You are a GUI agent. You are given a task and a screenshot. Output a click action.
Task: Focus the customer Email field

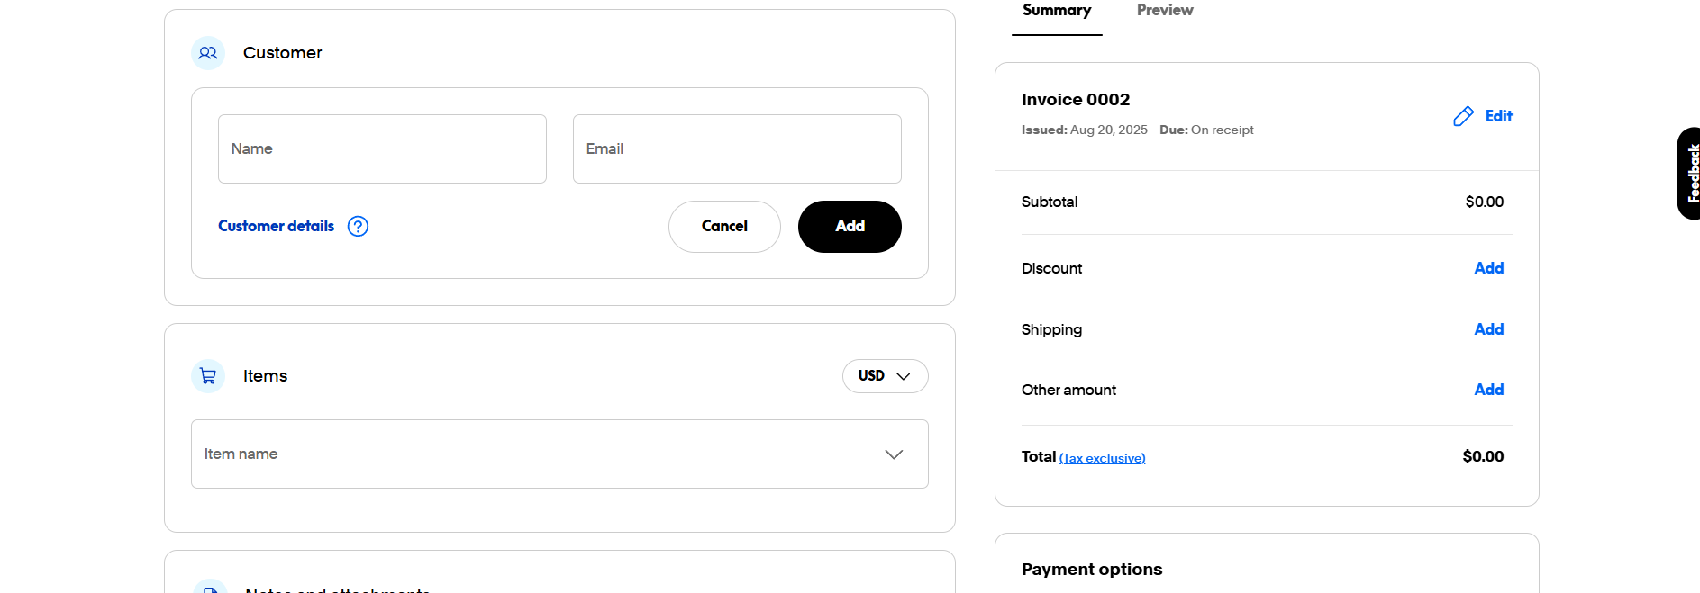click(x=737, y=149)
